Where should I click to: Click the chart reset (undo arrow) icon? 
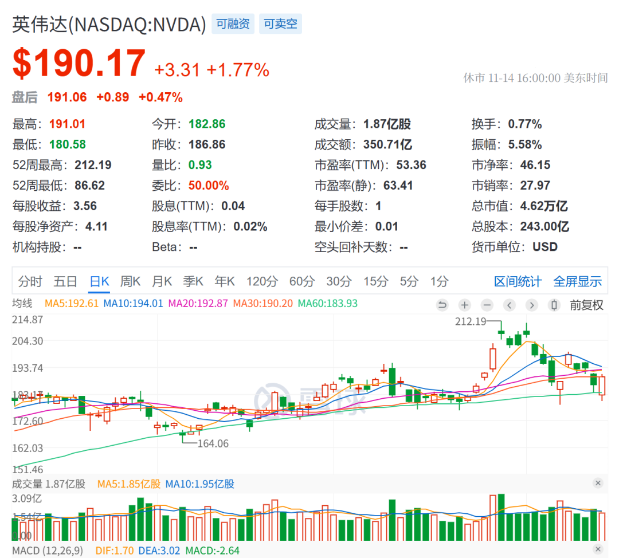(x=442, y=305)
